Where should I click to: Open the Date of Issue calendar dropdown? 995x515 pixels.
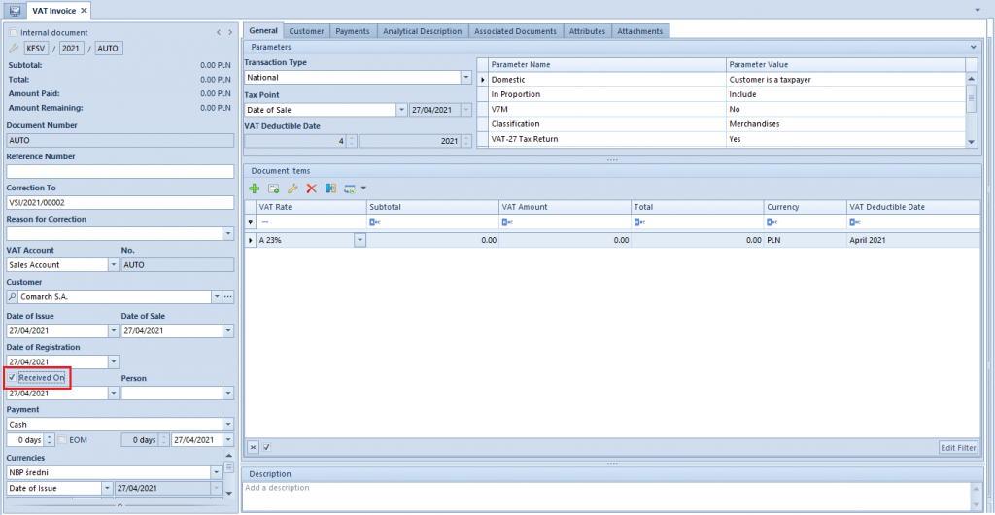click(114, 330)
